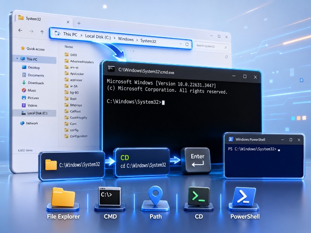This screenshot has width=311, height=233.
Task: Open Network in the navigation pane
Action: click(29, 123)
